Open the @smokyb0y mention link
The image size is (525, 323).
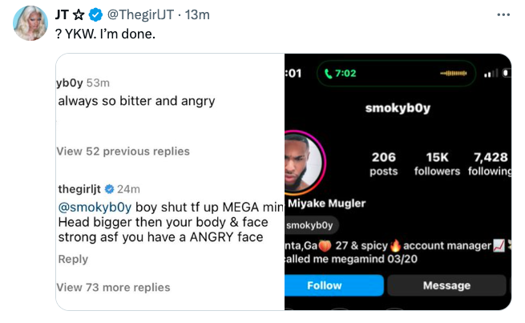click(89, 206)
